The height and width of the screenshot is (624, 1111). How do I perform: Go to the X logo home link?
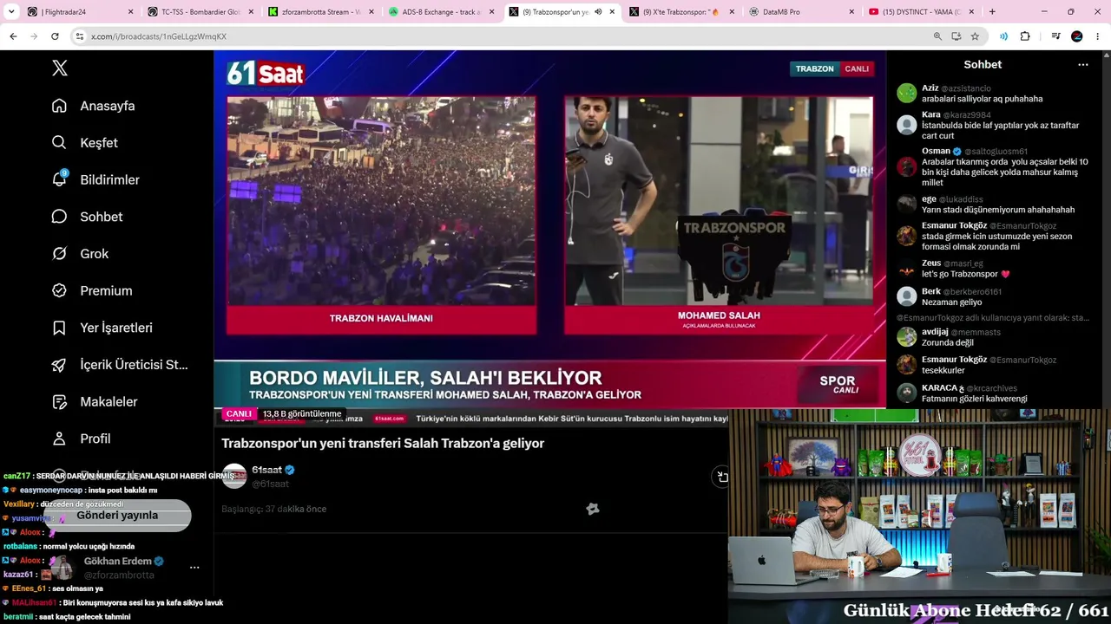(59, 68)
